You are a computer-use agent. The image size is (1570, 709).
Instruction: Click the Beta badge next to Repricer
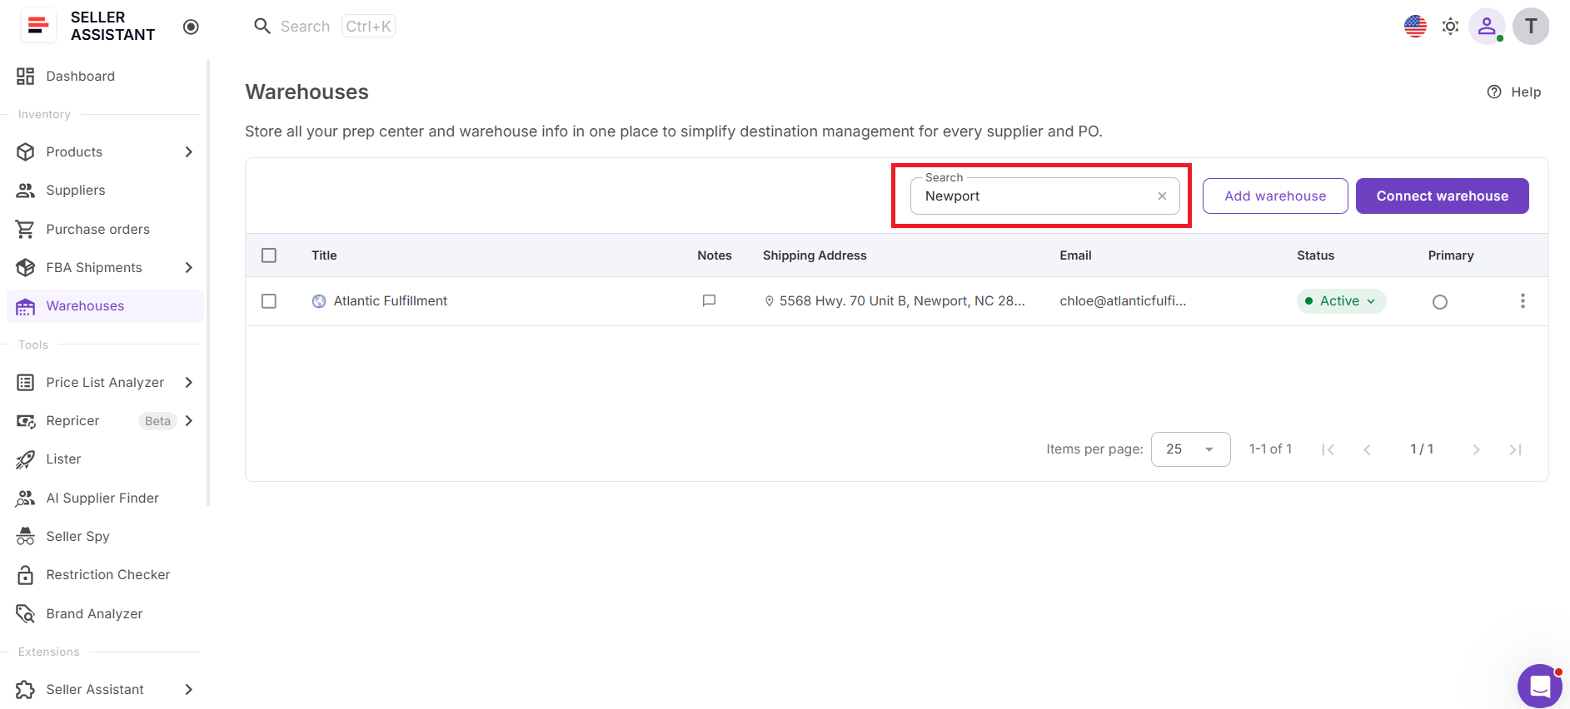point(157,421)
